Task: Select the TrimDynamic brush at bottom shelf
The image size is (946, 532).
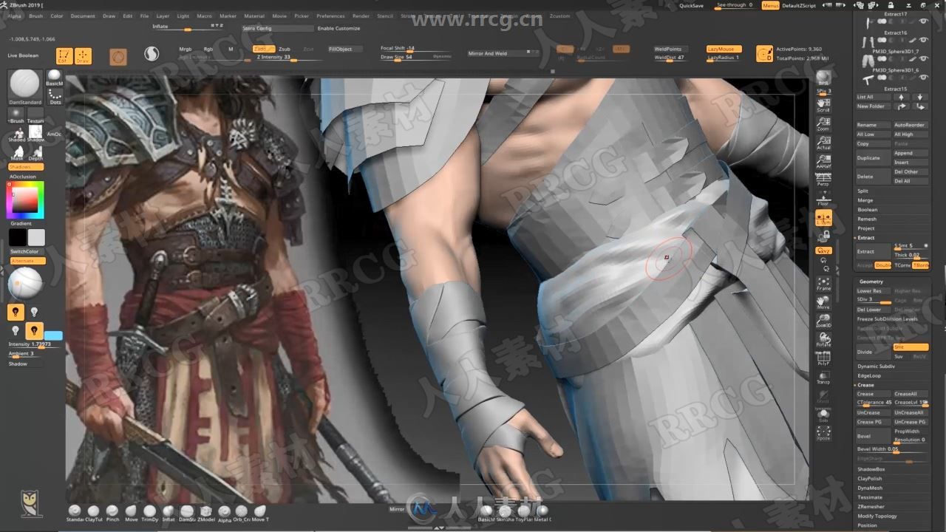Action: coord(149,513)
